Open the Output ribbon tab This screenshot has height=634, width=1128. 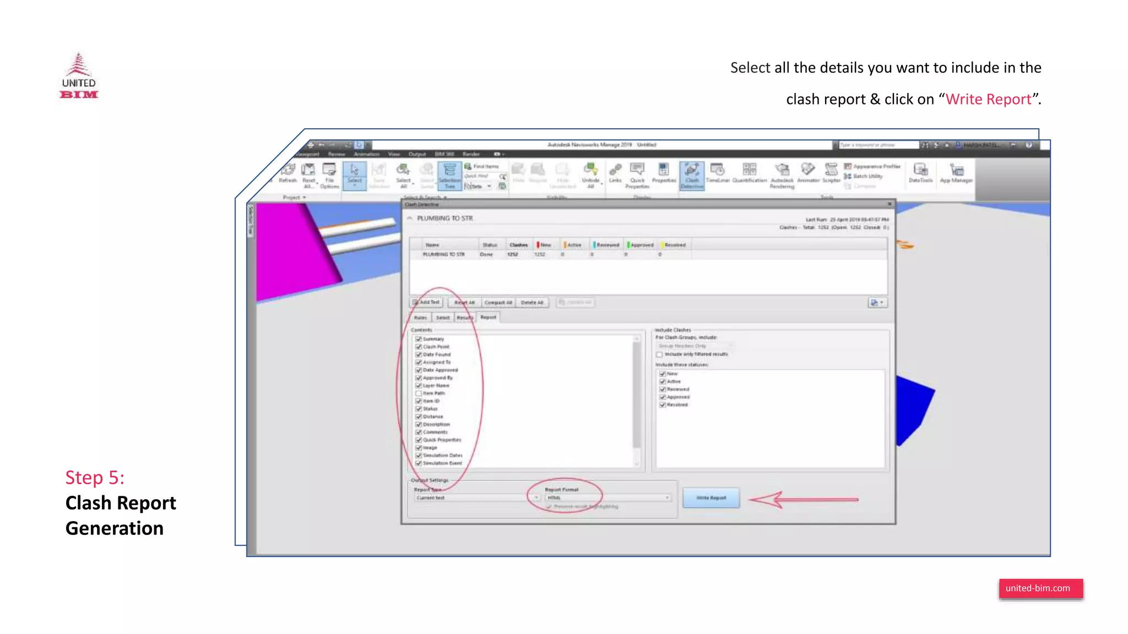(x=417, y=154)
